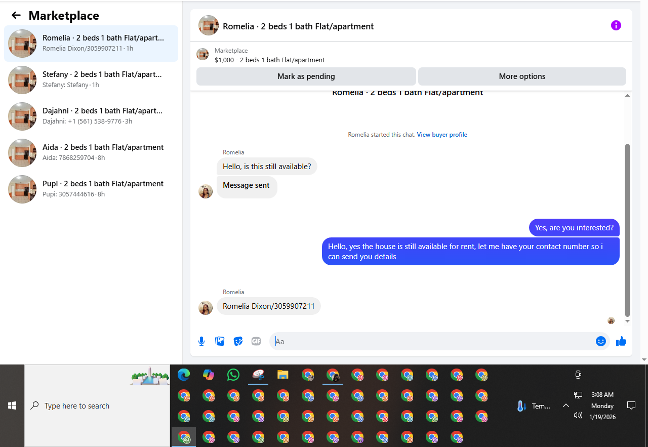Viewport: 648px width, 447px height.
Task: Open the notification center icon
Action: pos(631,405)
